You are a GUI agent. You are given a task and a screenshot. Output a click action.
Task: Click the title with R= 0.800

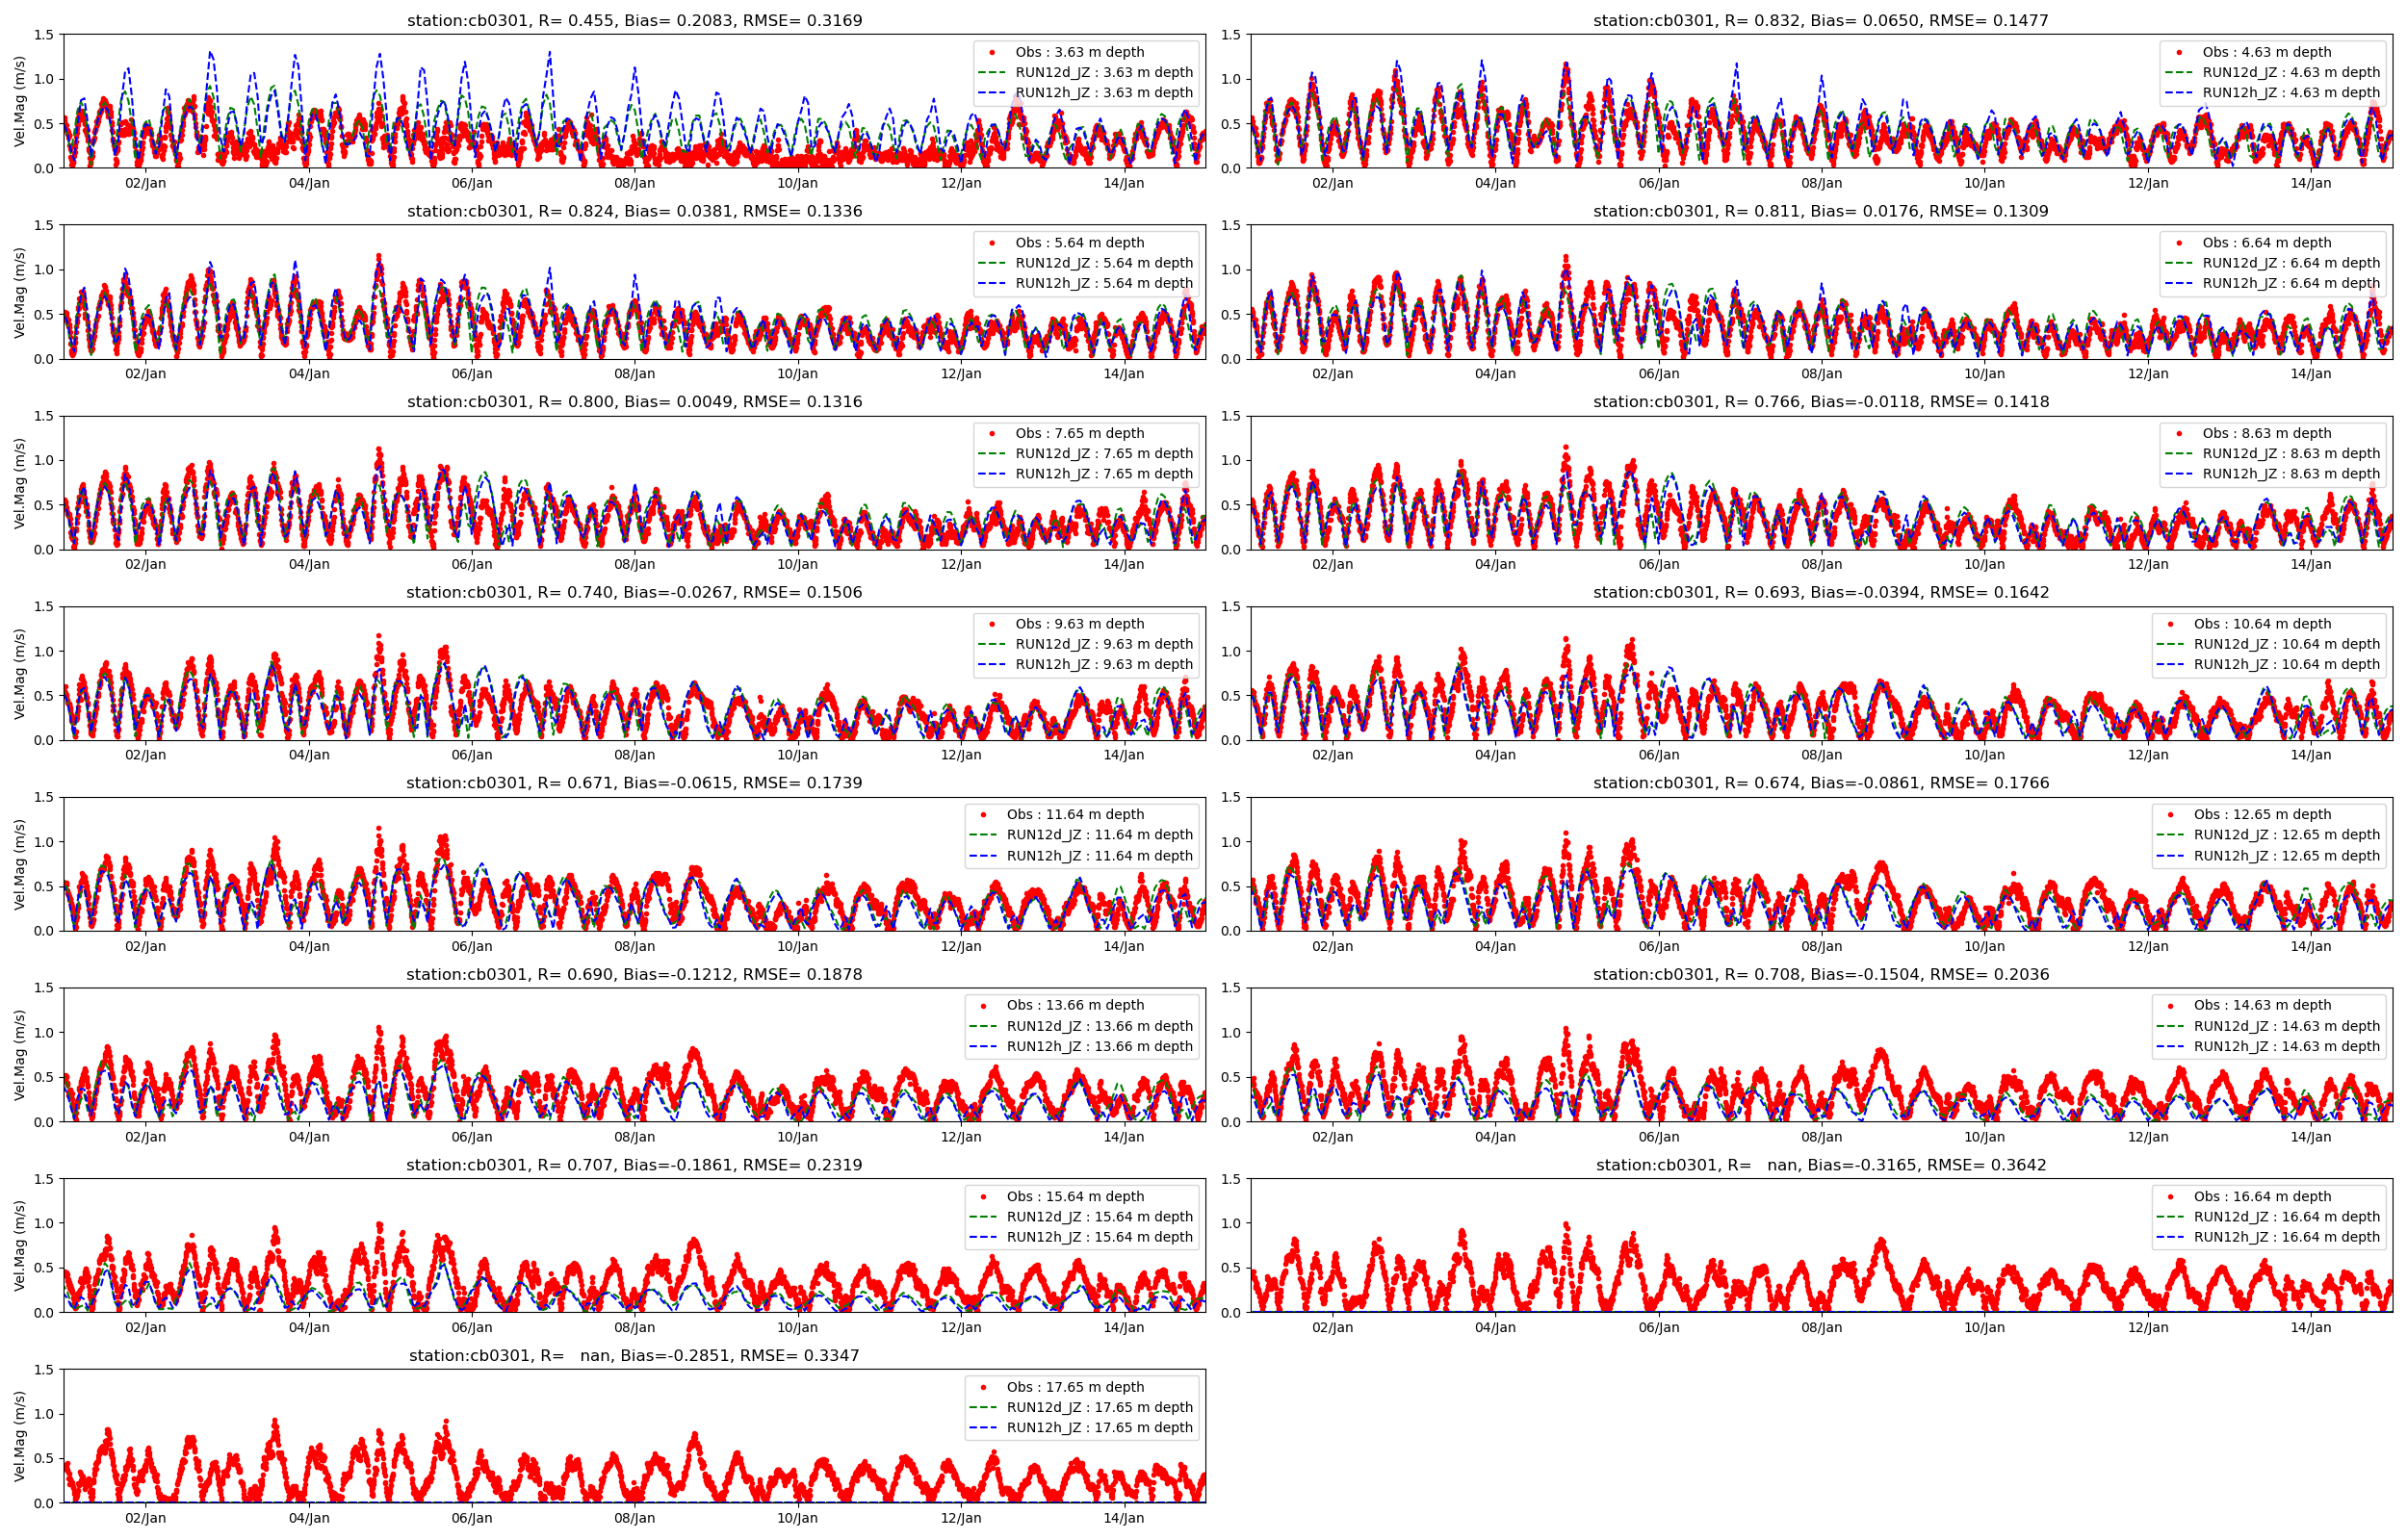[x=634, y=402]
